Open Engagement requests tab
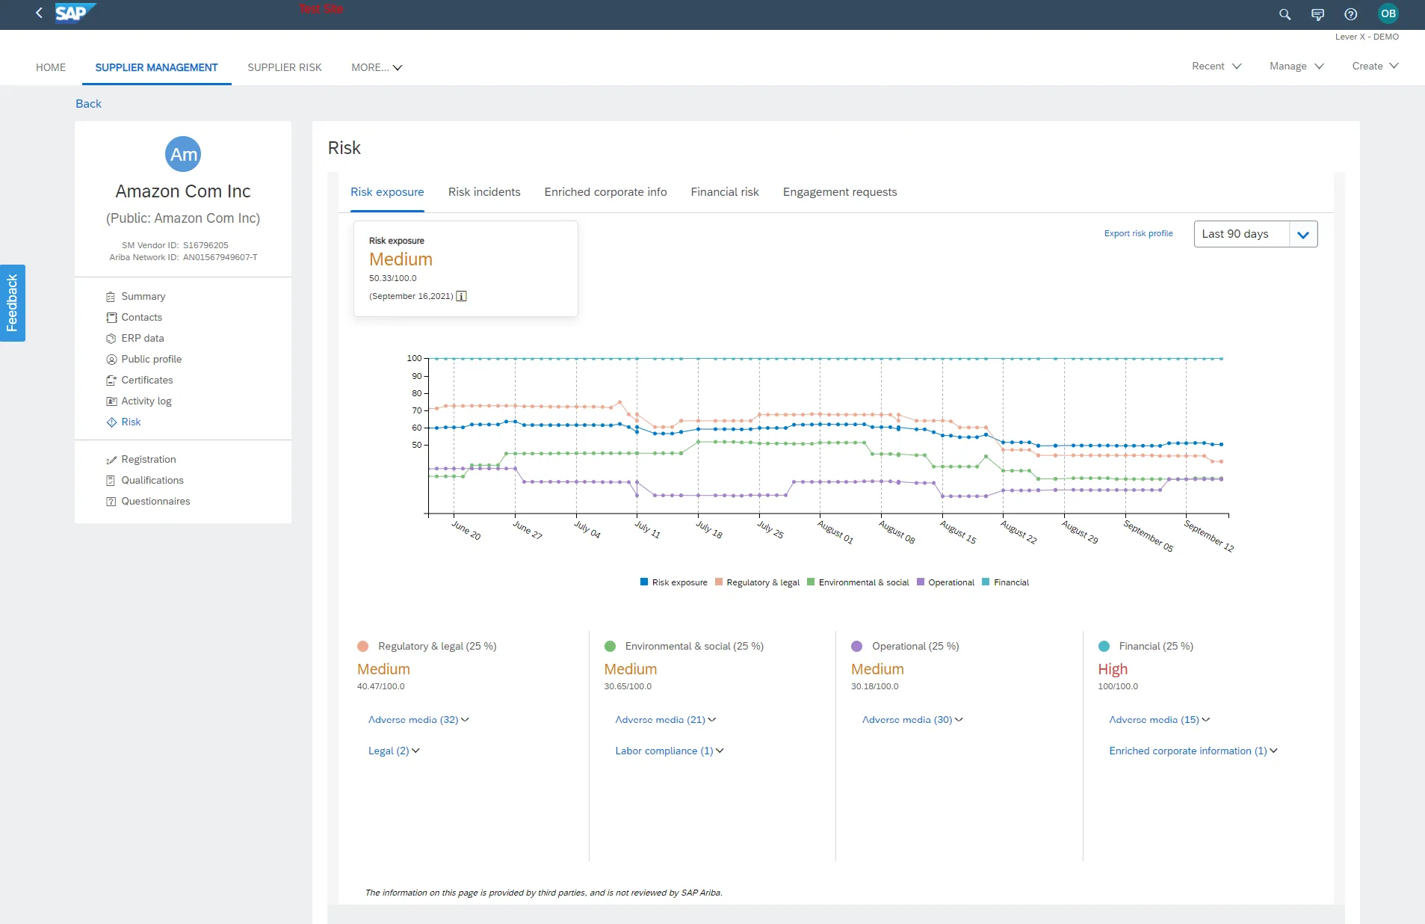 click(840, 192)
